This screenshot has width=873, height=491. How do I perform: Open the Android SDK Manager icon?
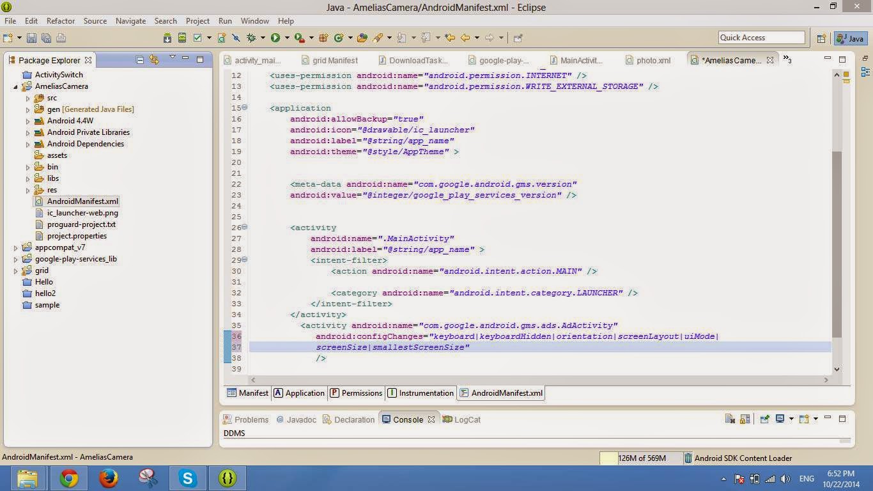point(167,38)
